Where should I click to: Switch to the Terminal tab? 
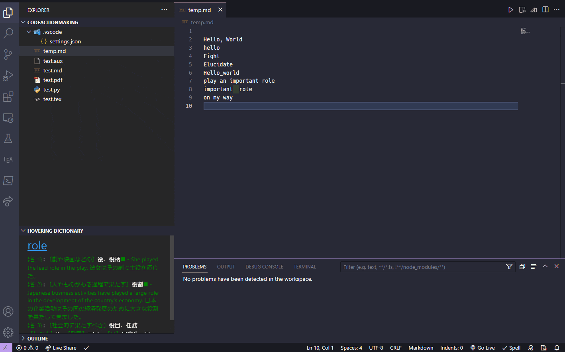coord(305,266)
